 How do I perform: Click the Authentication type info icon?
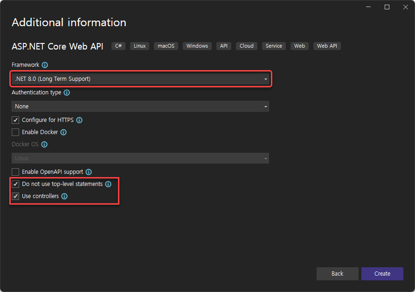click(67, 93)
